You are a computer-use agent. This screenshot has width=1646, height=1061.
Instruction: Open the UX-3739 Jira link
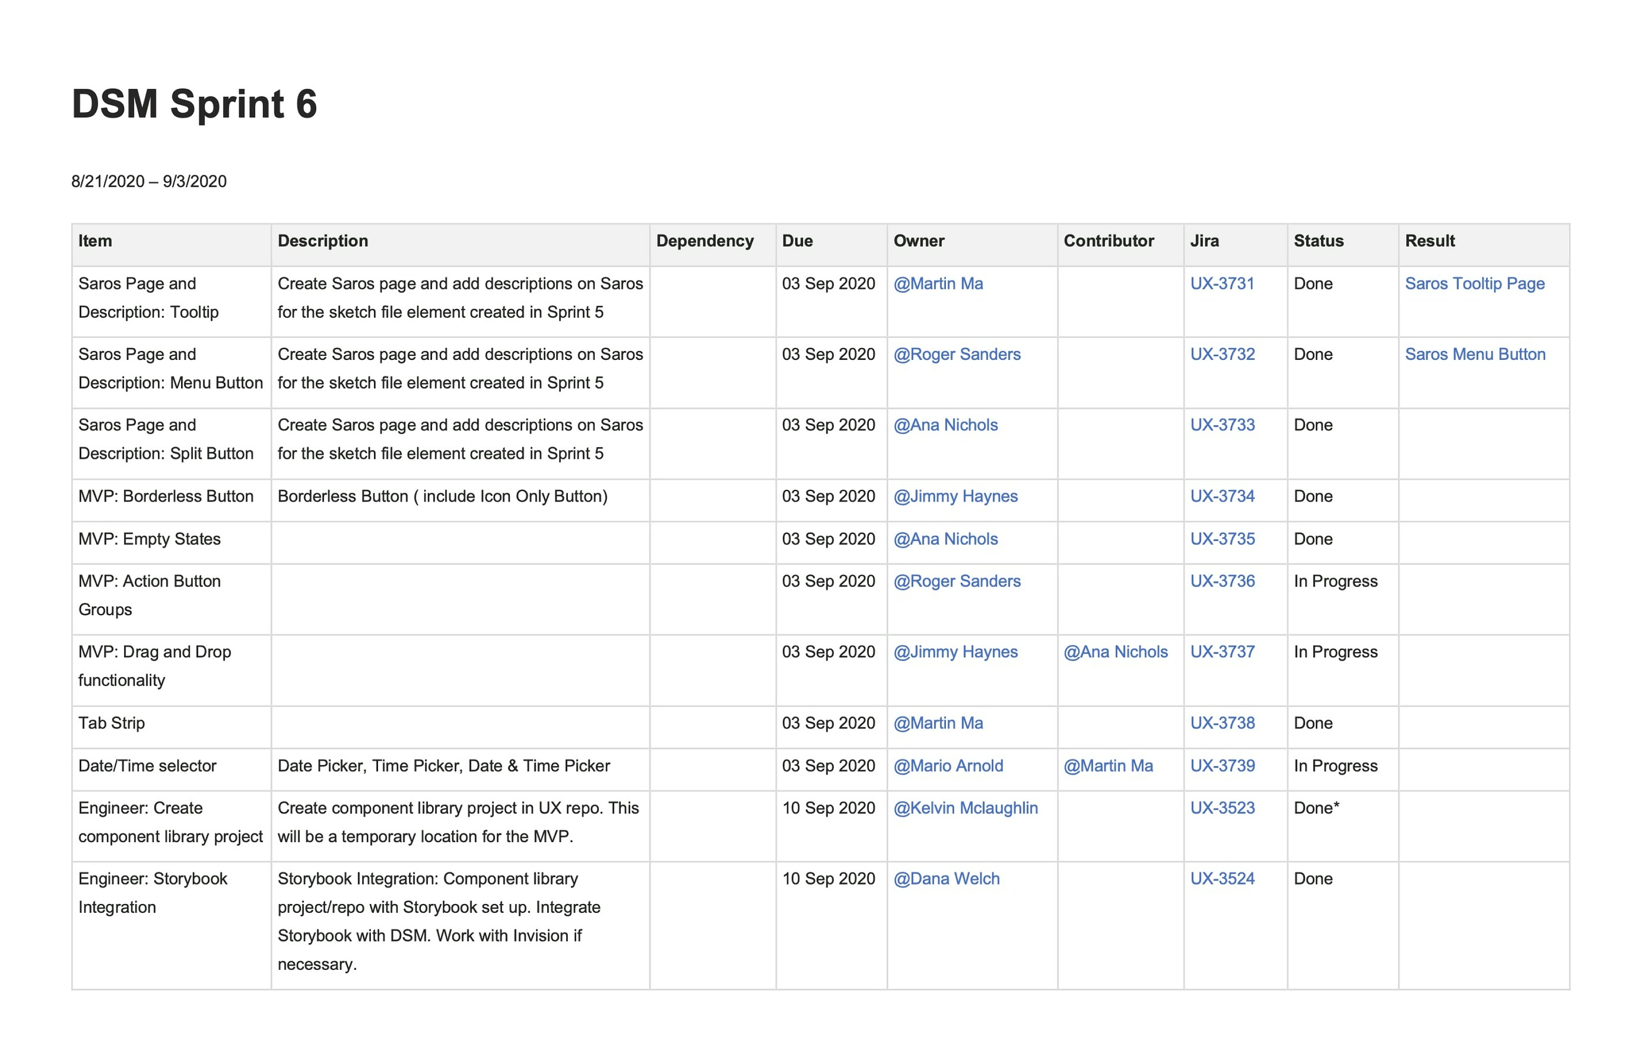point(1222,765)
